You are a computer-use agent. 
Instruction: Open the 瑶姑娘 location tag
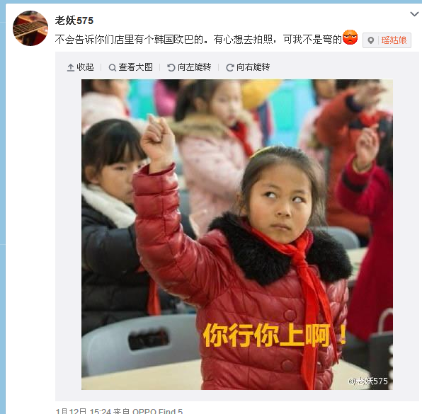pyautogui.click(x=394, y=40)
